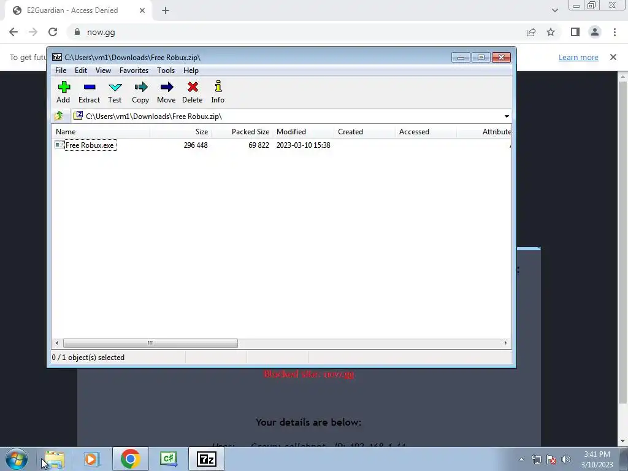Show hidden system tray icons
This screenshot has height=471, width=628.
click(521, 459)
